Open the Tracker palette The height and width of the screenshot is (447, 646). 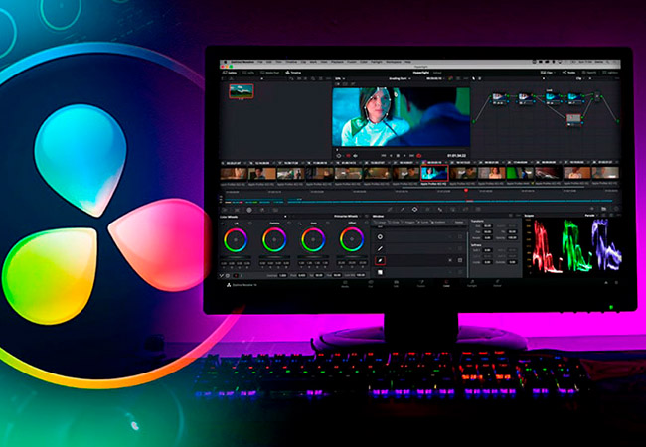point(427,210)
